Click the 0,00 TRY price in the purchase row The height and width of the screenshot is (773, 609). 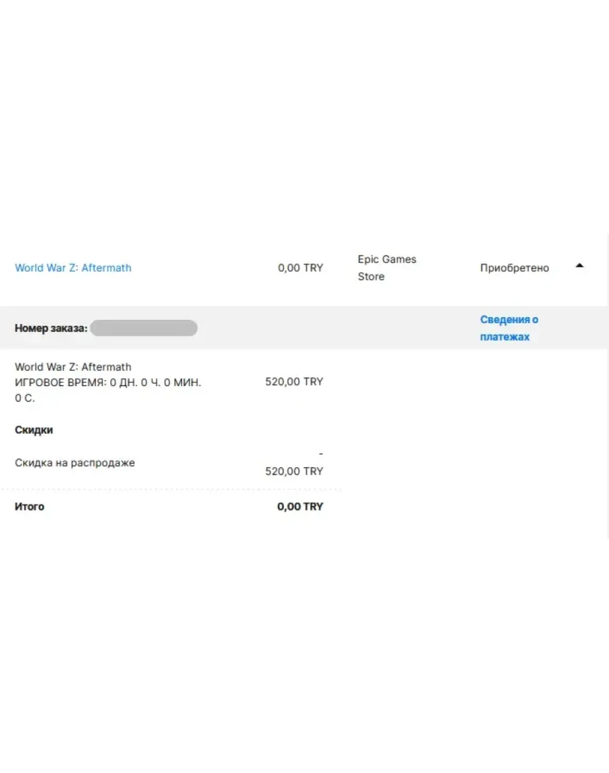click(300, 268)
